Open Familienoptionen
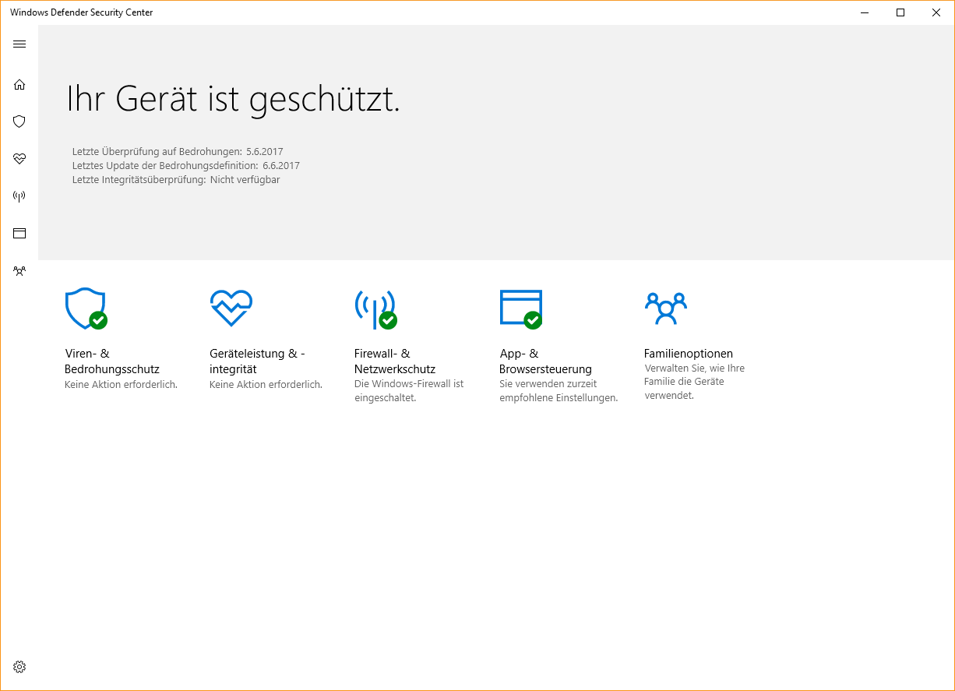This screenshot has width=955, height=691. pos(689,354)
